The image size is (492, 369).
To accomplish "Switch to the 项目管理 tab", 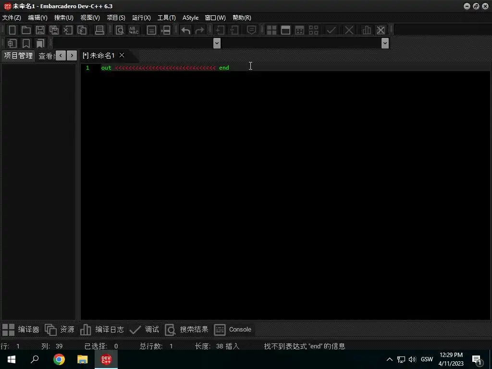I will pyautogui.click(x=18, y=56).
